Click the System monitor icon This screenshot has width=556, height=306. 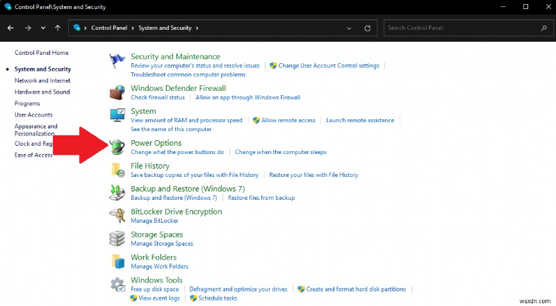click(x=117, y=115)
